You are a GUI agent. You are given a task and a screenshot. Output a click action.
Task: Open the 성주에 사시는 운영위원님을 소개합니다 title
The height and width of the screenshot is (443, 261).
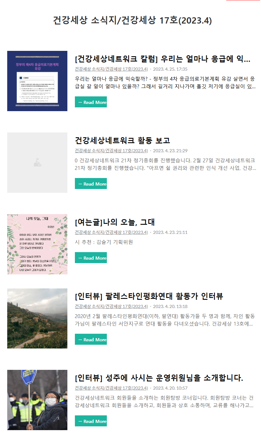click(159, 378)
